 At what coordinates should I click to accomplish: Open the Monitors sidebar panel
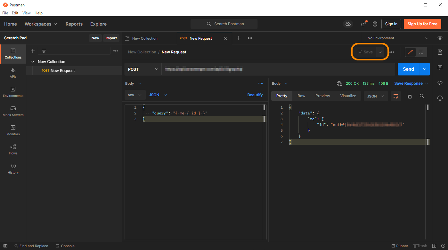(x=13, y=130)
